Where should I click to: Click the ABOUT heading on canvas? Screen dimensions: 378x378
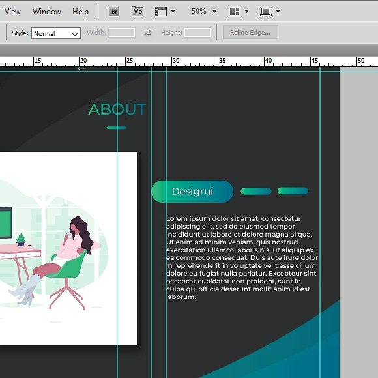(117, 109)
